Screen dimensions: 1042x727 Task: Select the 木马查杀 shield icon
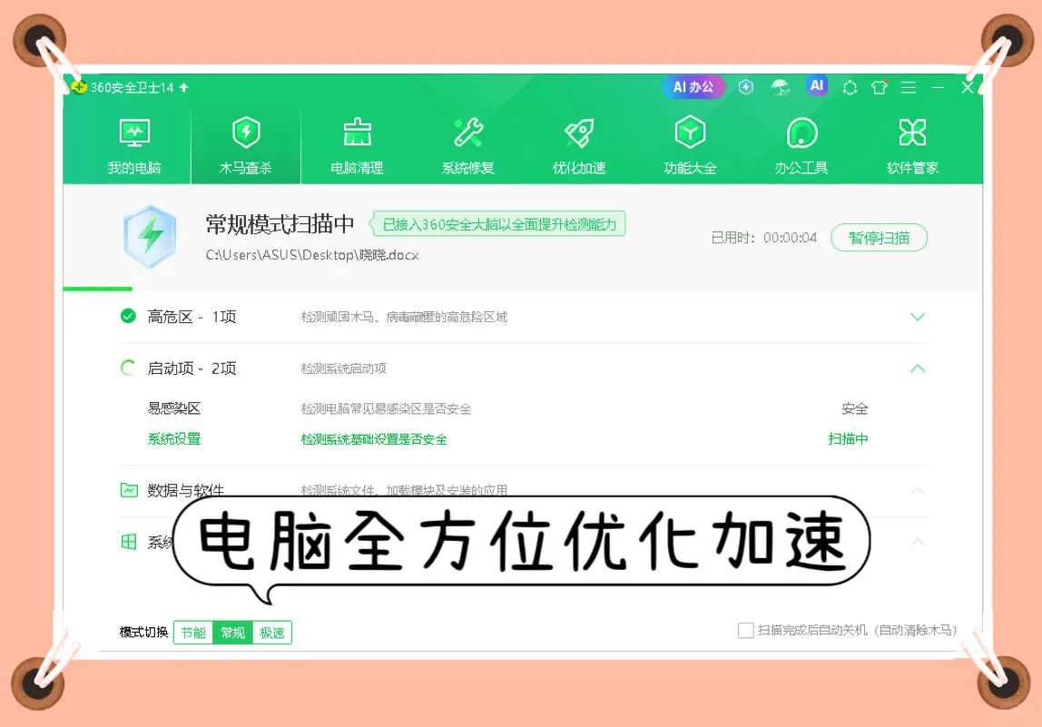pyautogui.click(x=245, y=133)
